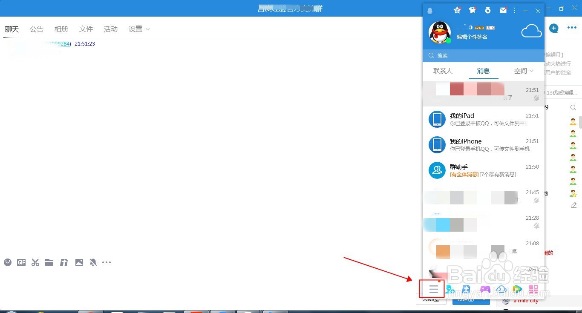Click the member named a mile city

coord(526,301)
